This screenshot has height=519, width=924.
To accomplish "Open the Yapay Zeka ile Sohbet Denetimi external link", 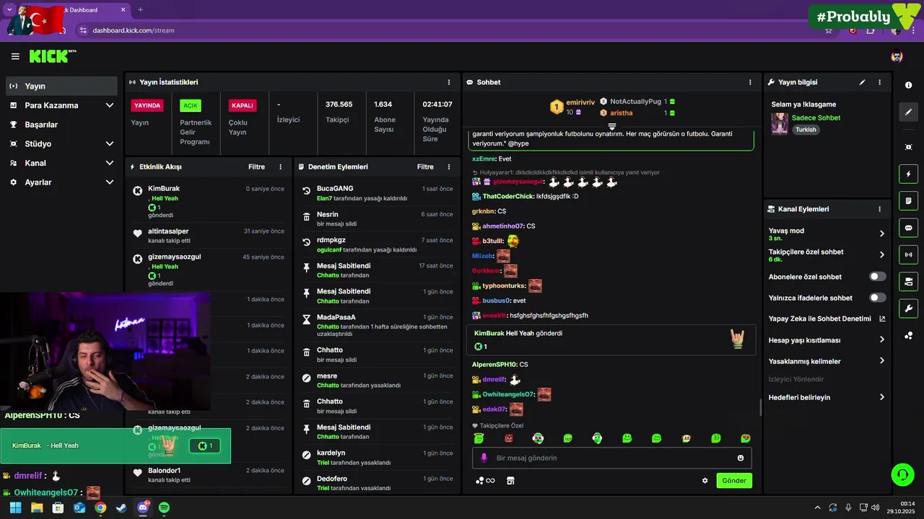I will click(x=882, y=319).
